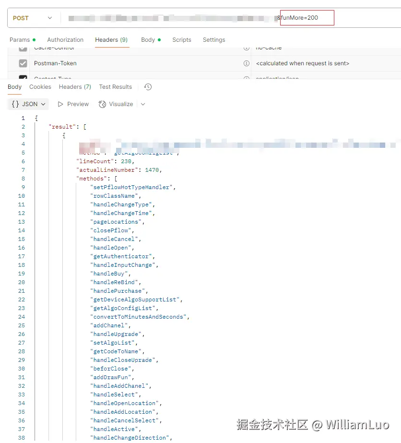This screenshot has height=443, width=401.
Task: Select "handleCancelSelect" entry
Action: [125, 420]
